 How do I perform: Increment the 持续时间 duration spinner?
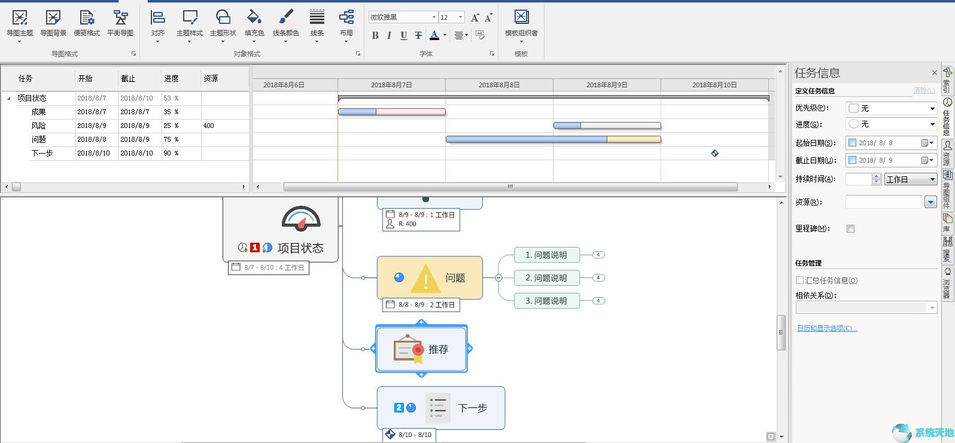877,176
